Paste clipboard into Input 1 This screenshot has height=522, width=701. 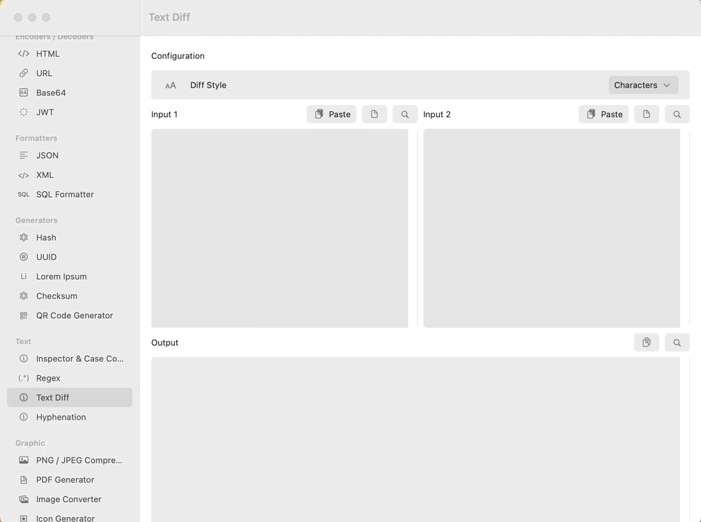(331, 114)
